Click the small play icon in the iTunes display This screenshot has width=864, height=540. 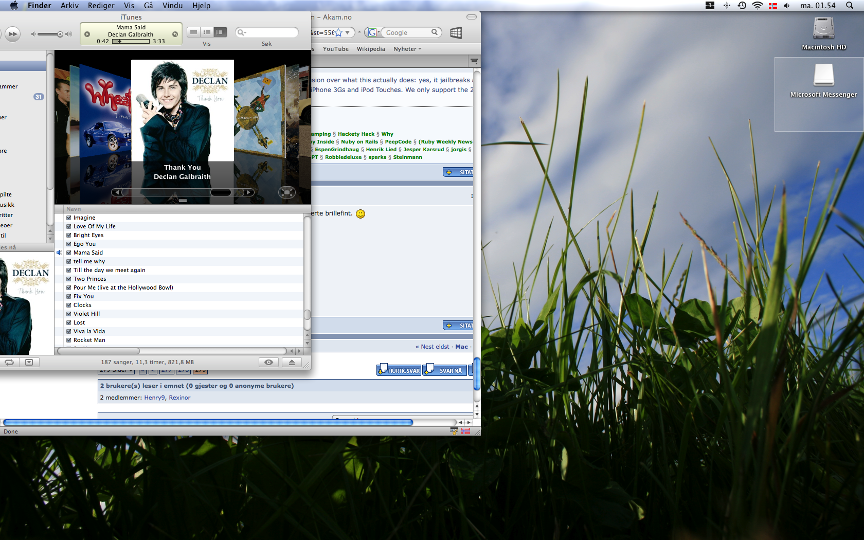click(87, 34)
